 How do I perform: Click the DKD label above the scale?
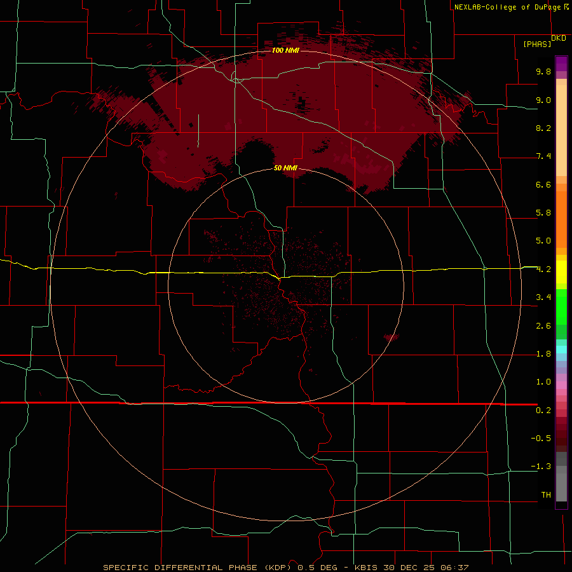559,38
